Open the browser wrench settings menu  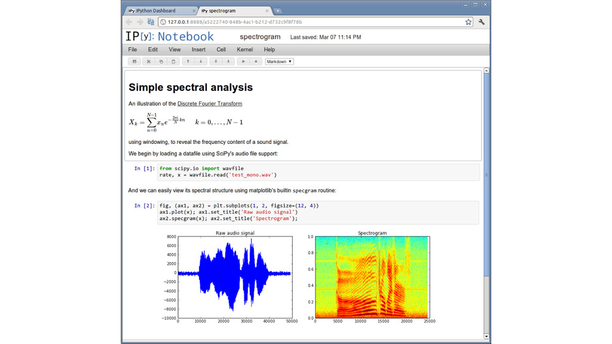482,22
